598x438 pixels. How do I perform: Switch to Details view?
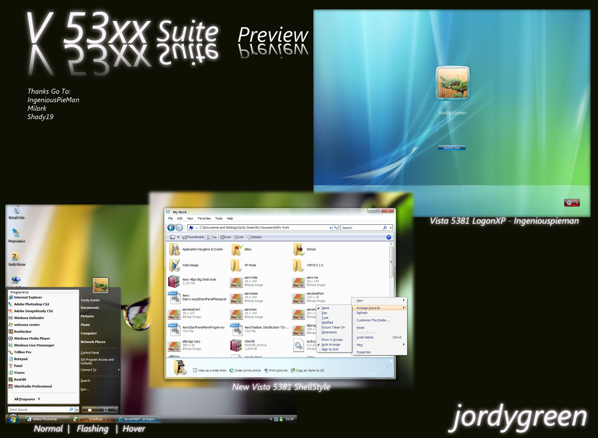tap(254, 237)
